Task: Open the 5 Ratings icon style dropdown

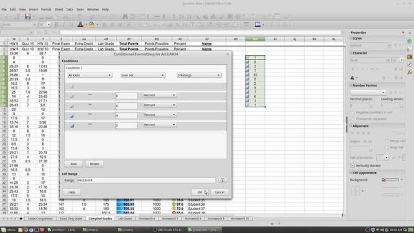Action: pyautogui.click(x=199, y=75)
